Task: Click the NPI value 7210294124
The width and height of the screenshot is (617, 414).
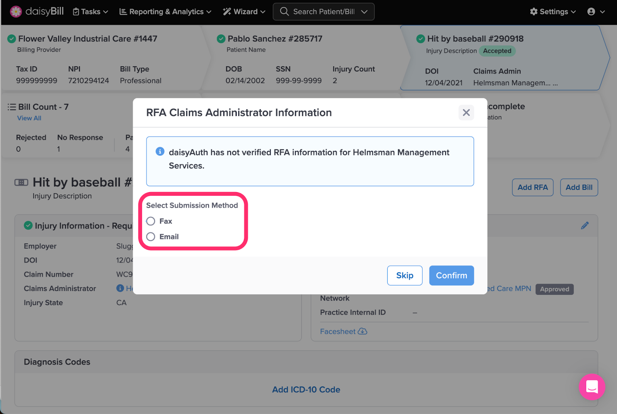Action: pyautogui.click(x=89, y=81)
